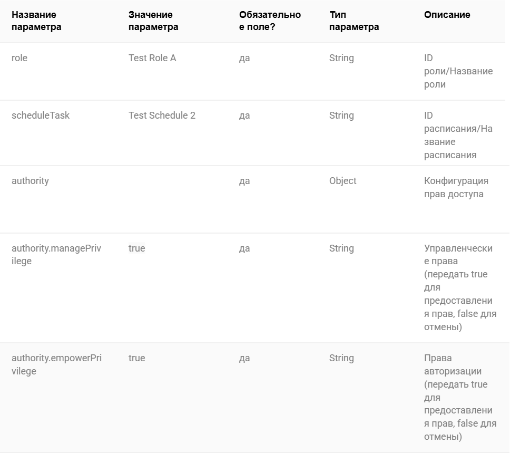
Task: Click the 'Object' type in authority row
Action: coord(343,181)
